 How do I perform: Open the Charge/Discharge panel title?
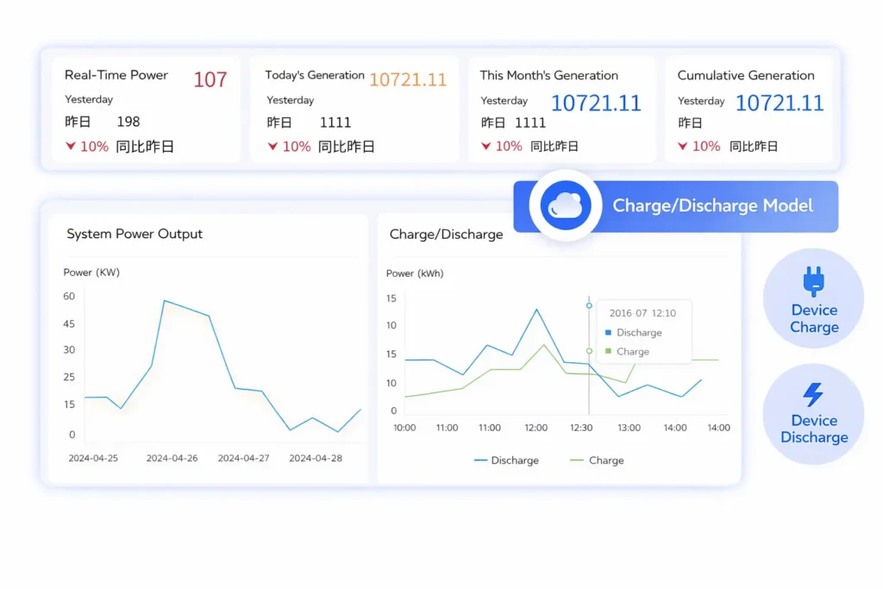446,234
